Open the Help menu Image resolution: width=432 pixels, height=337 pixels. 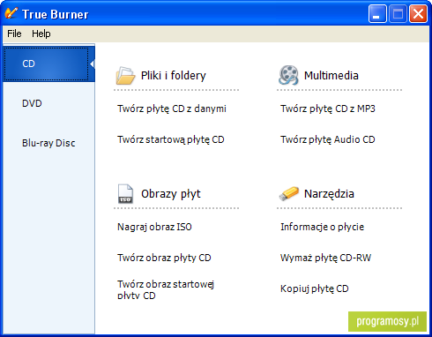[41, 34]
